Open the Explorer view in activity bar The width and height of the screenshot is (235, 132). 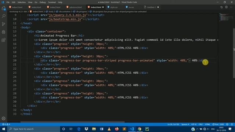pyautogui.click(x=3, y=8)
